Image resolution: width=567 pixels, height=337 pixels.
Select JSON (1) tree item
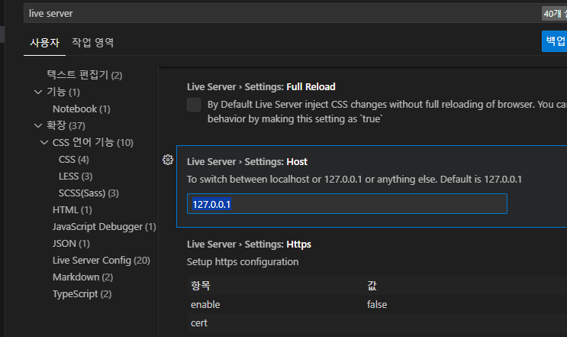[x=71, y=244]
